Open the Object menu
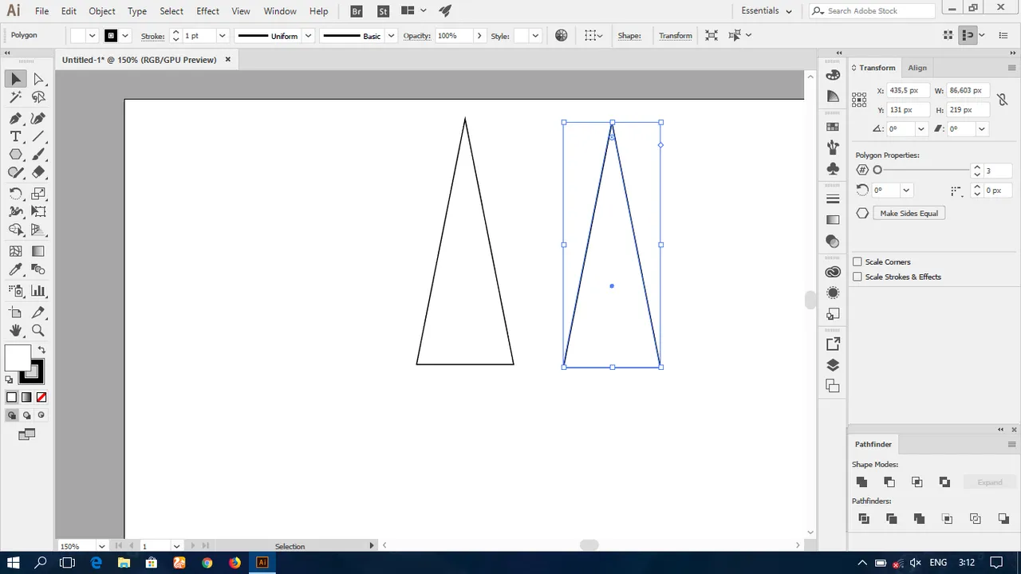The image size is (1021, 574). tap(102, 11)
